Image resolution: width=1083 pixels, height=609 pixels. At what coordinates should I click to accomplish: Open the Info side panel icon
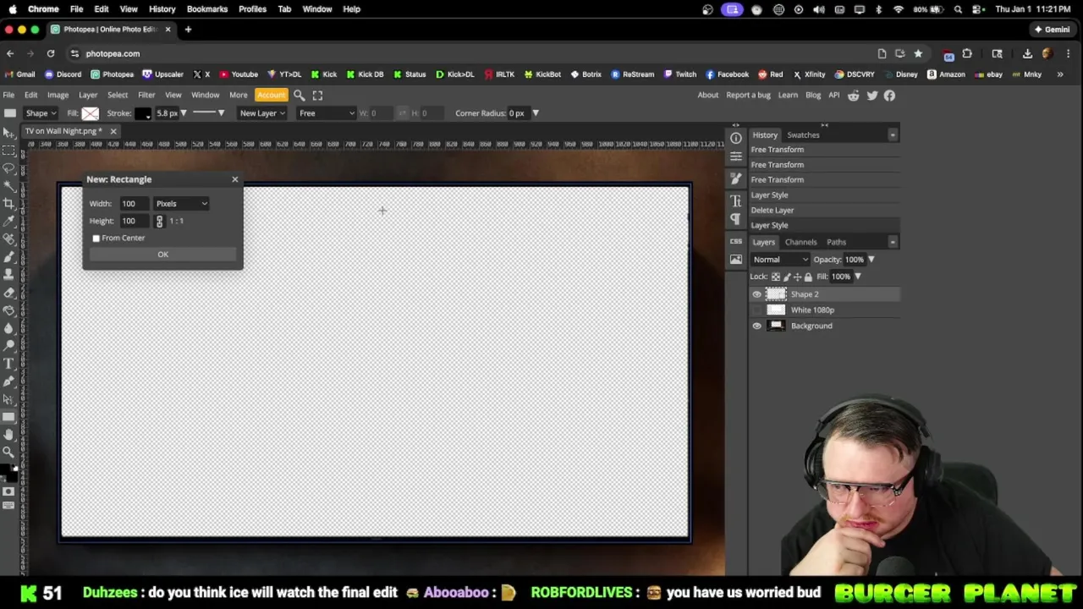[x=736, y=138]
